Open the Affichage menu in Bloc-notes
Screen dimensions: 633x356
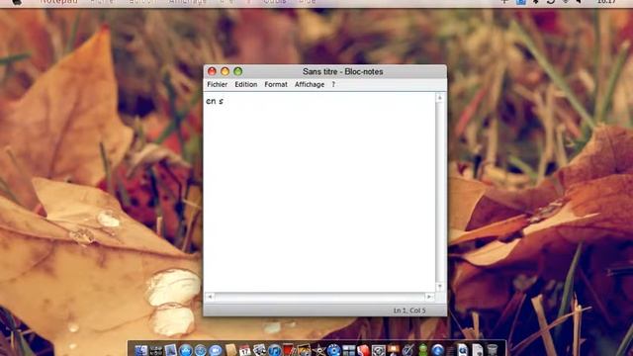[x=310, y=84]
